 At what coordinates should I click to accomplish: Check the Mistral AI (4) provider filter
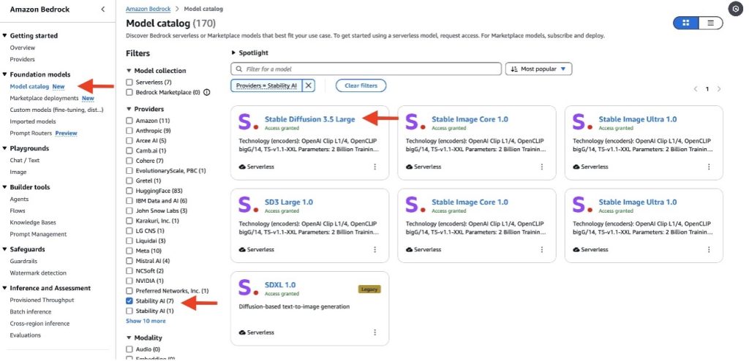point(129,261)
